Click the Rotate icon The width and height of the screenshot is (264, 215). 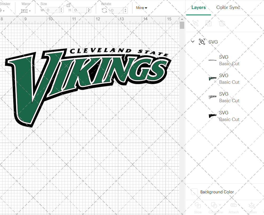pyautogui.click(x=104, y=11)
